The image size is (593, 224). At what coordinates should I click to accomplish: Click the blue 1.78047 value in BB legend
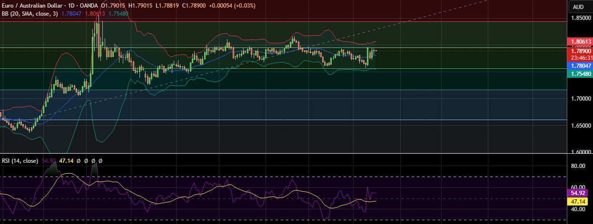point(72,13)
